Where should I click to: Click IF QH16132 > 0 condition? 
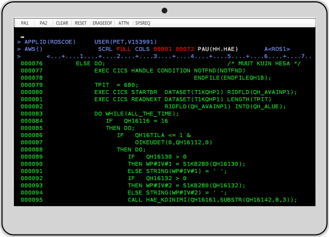point(157,178)
